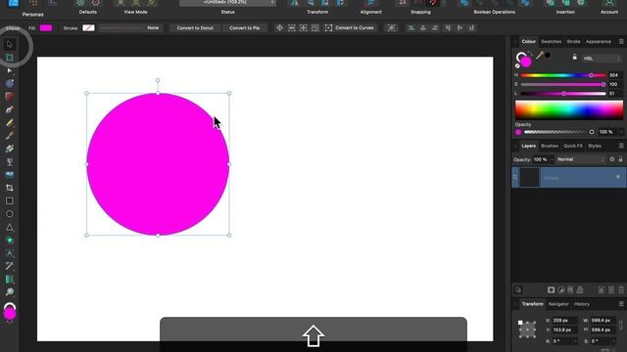The image size is (627, 352).
Task: Open the Normal blend mode dropdown
Action: (x=580, y=159)
